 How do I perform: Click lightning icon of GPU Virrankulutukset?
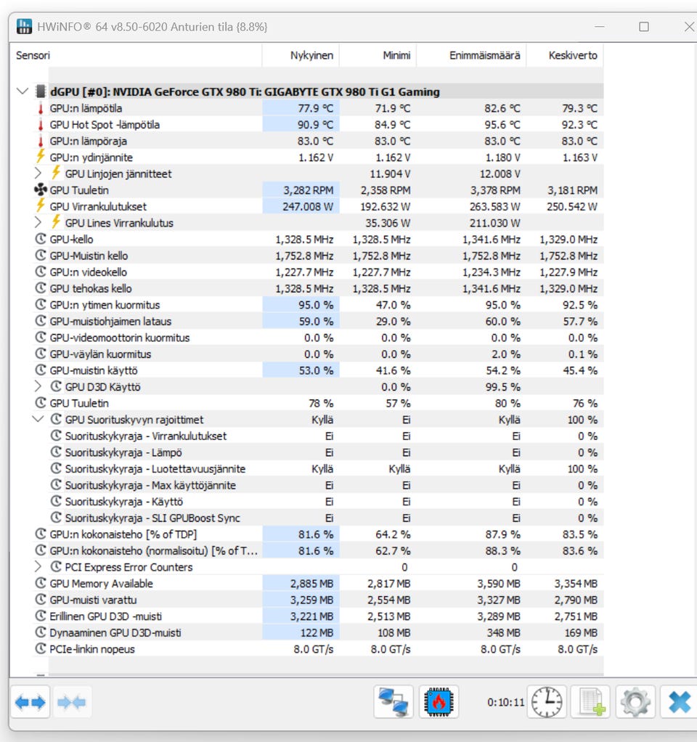click(x=41, y=206)
